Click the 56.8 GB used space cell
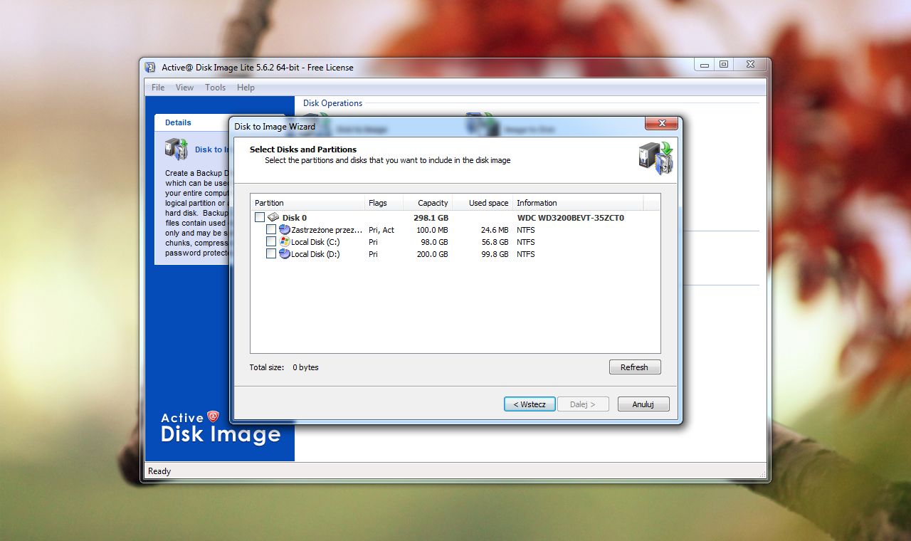This screenshot has height=541, width=911. coord(495,242)
